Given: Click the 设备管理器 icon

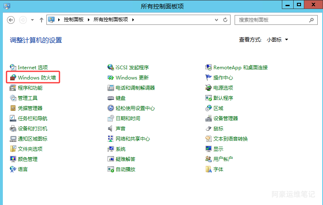Looking at the screenshot, I should point(209,118).
